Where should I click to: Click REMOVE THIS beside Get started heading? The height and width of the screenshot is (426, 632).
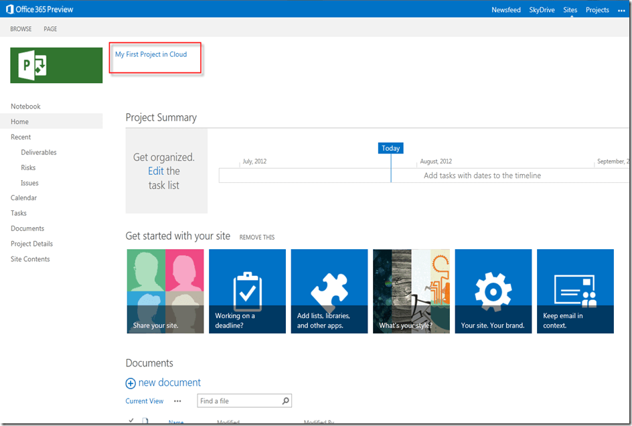[x=256, y=237]
